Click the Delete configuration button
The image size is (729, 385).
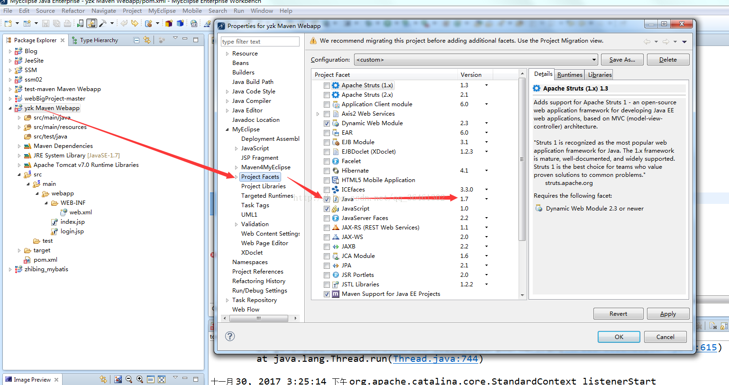668,60
